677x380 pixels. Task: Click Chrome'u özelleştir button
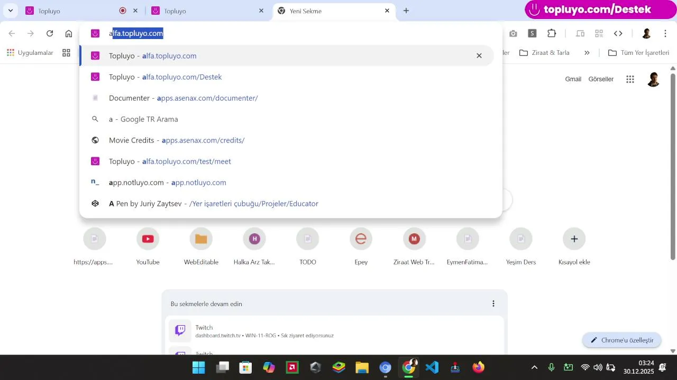[x=622, y=340]
